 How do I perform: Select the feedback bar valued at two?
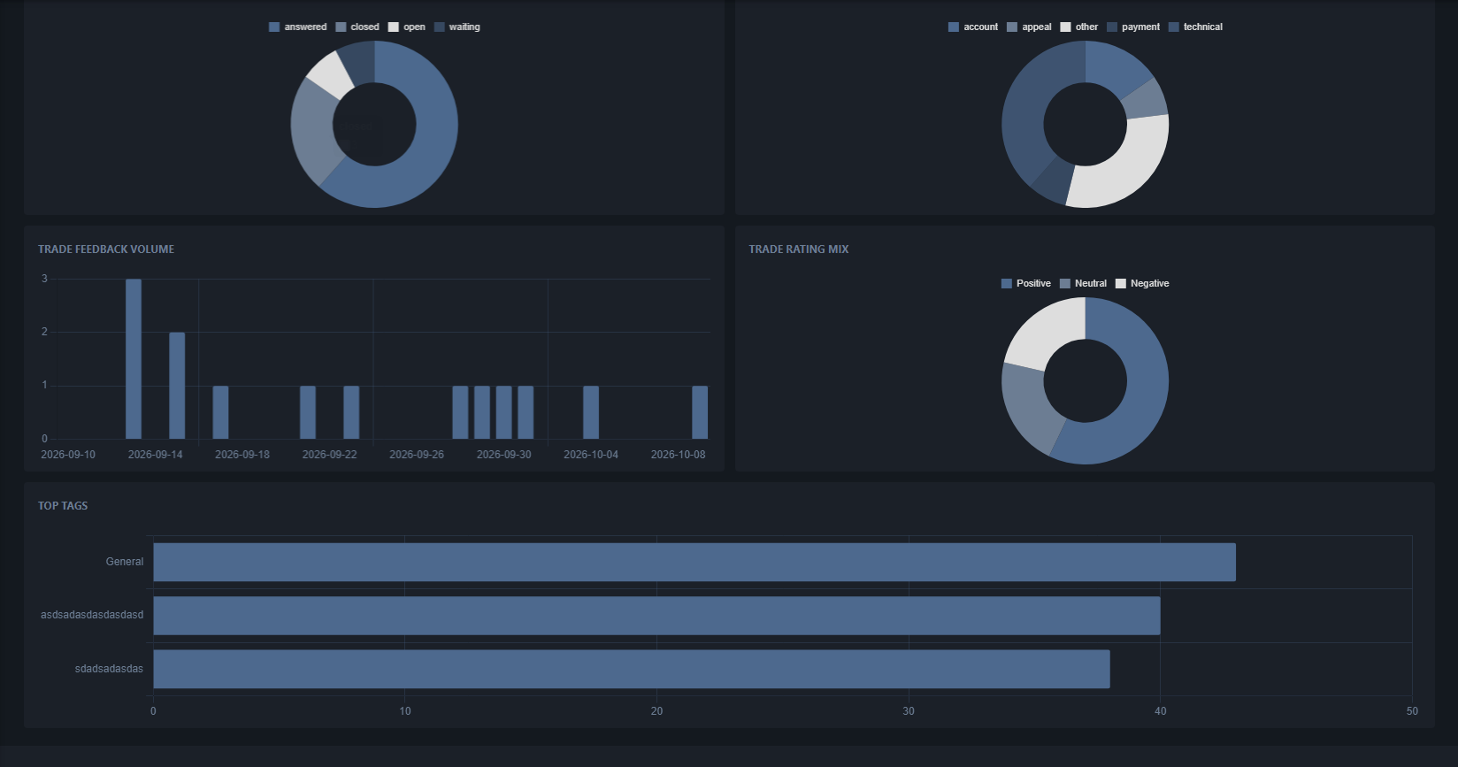point(177,386)
